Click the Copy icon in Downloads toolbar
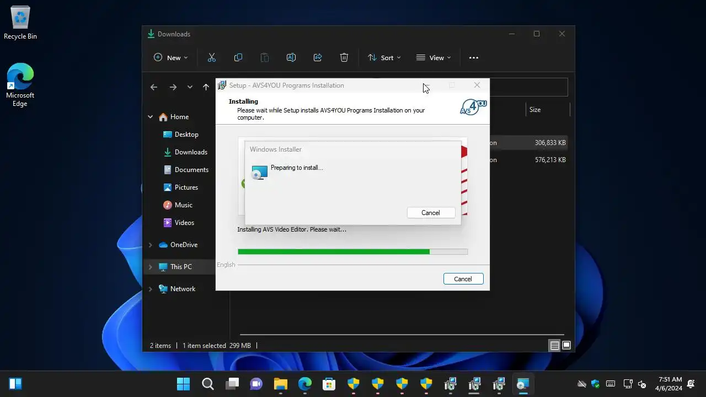The width and height of the screenshot is (706, 397). (x=238, y=57)
